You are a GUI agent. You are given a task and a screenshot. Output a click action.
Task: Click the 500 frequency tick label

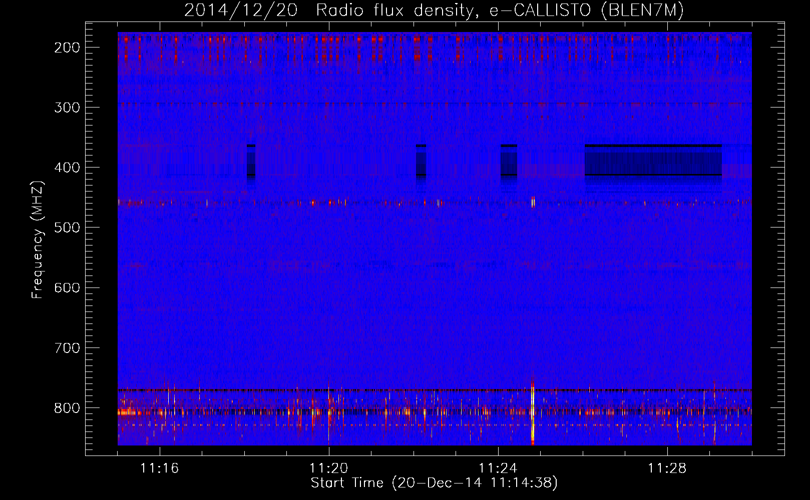click(67, 227)
